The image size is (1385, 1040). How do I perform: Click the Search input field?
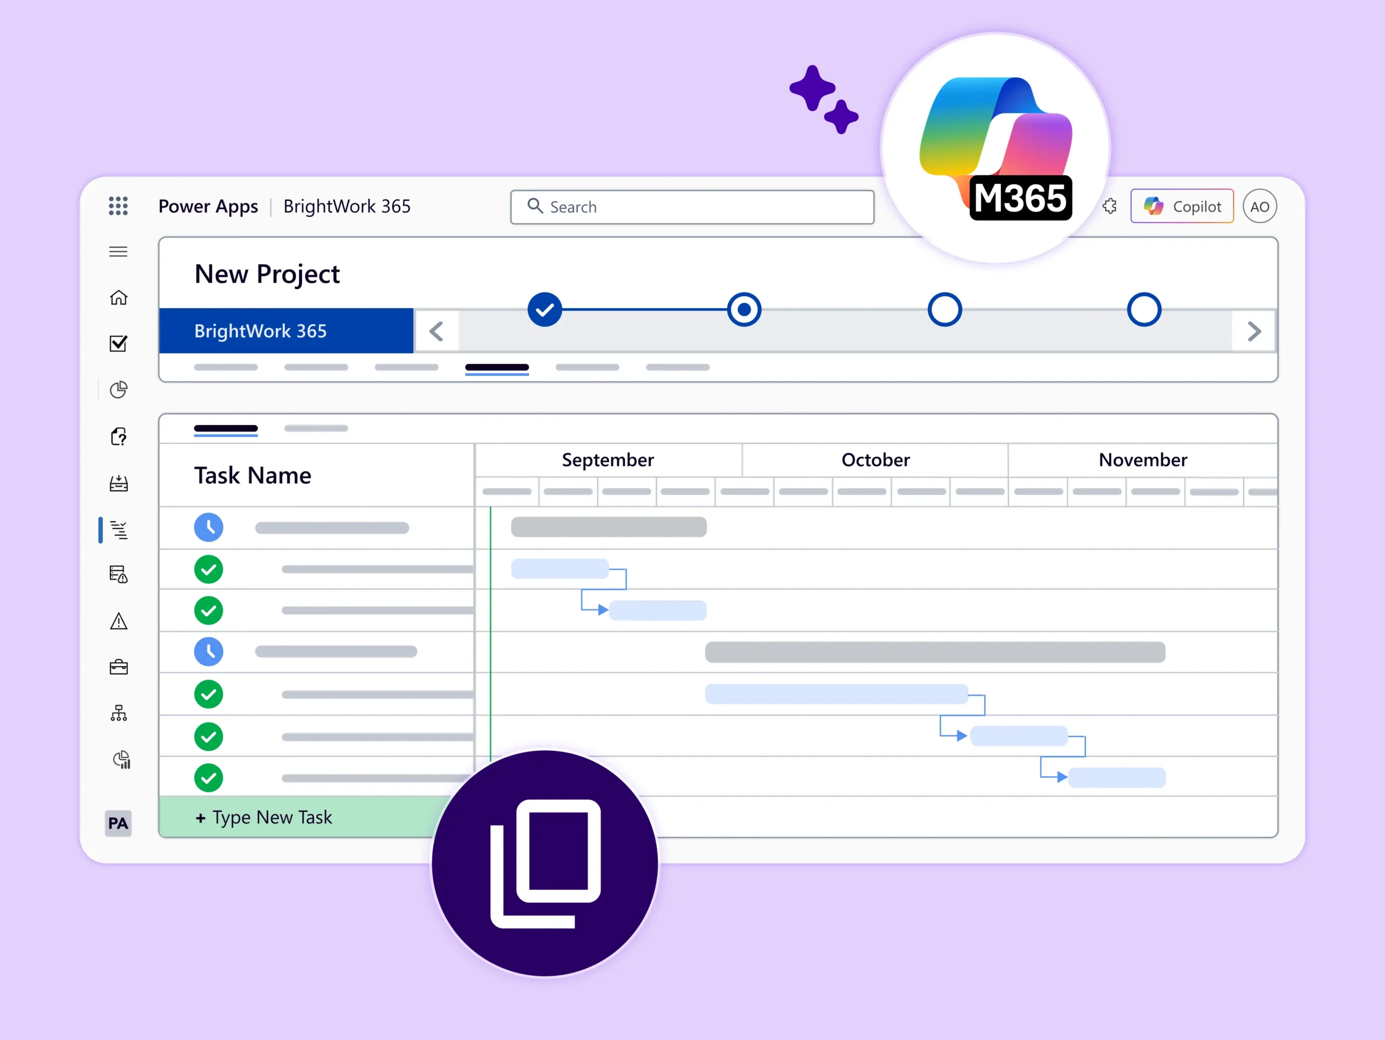(x=692, y=207)
